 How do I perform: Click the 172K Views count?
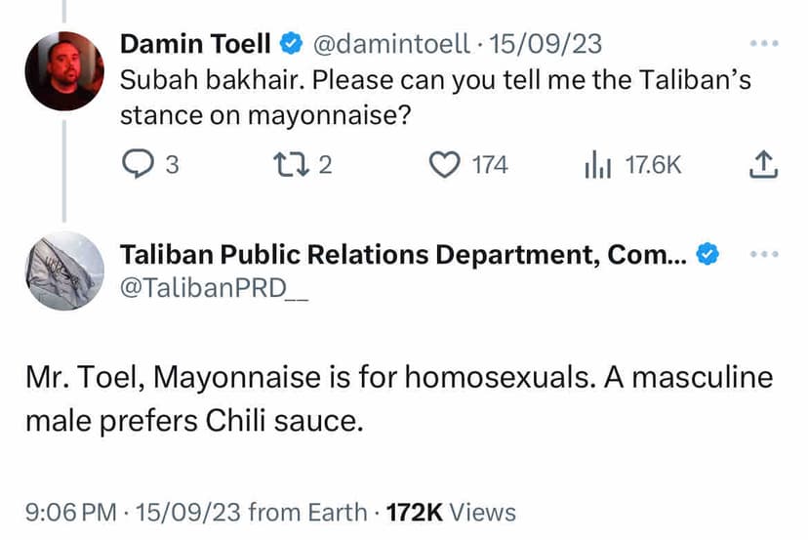tap(451, 512)
